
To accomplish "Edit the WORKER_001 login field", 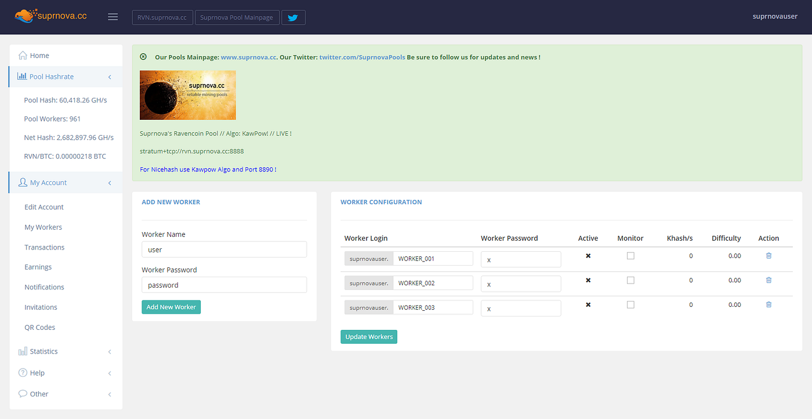I will (433, 259).
